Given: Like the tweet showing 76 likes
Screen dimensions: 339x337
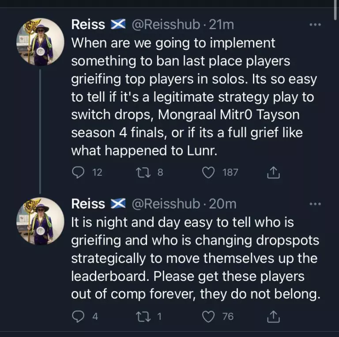Looking at the screenshot, I should pyautogui.click(x=208, y=316).
